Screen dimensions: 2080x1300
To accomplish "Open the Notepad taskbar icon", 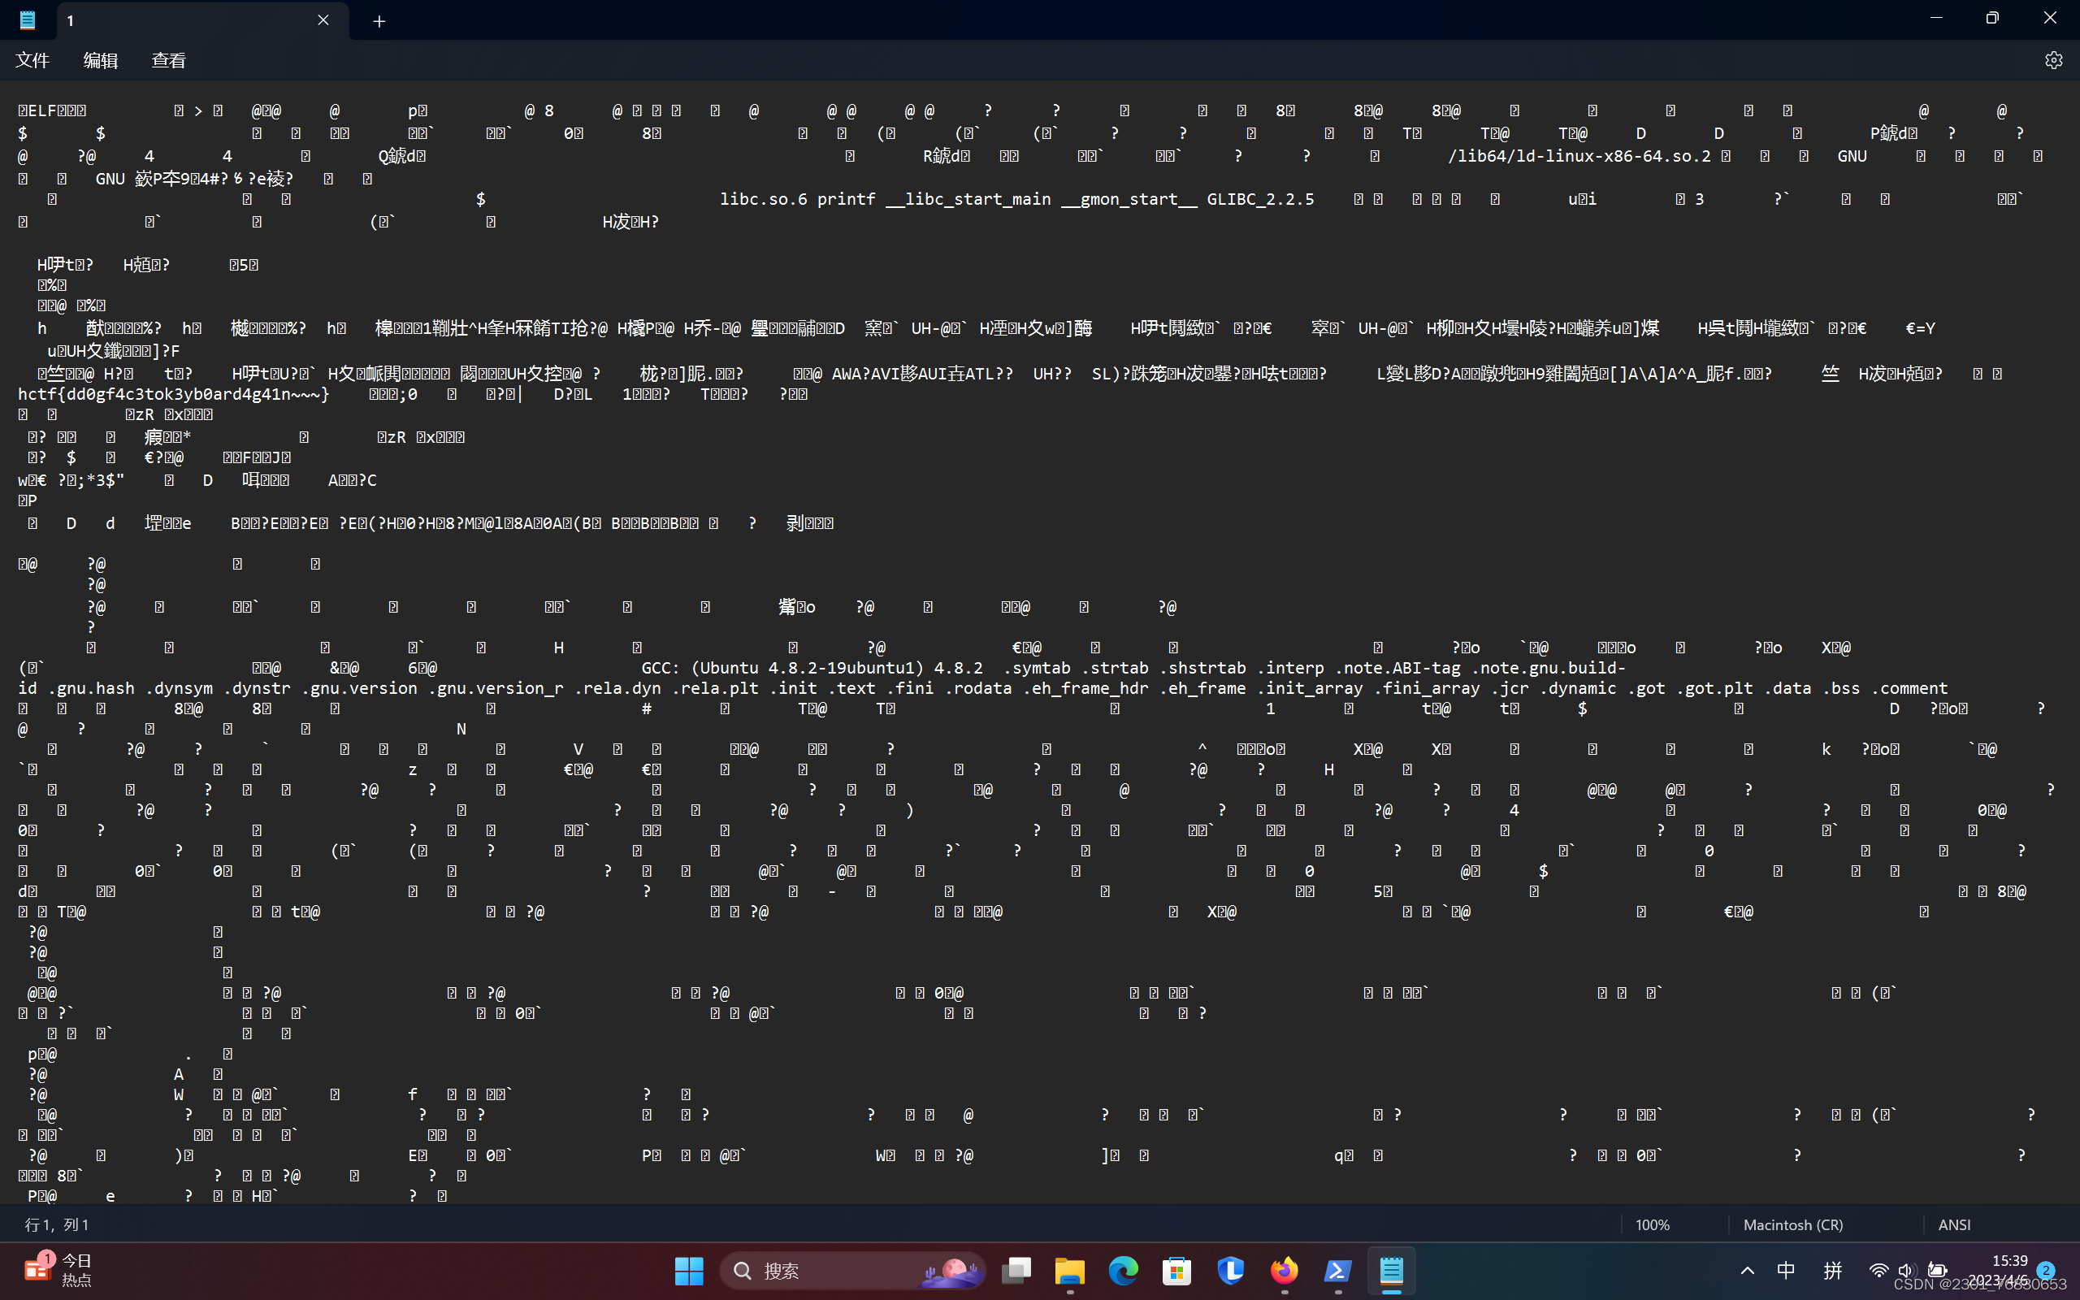I will click(1391, 1271).
